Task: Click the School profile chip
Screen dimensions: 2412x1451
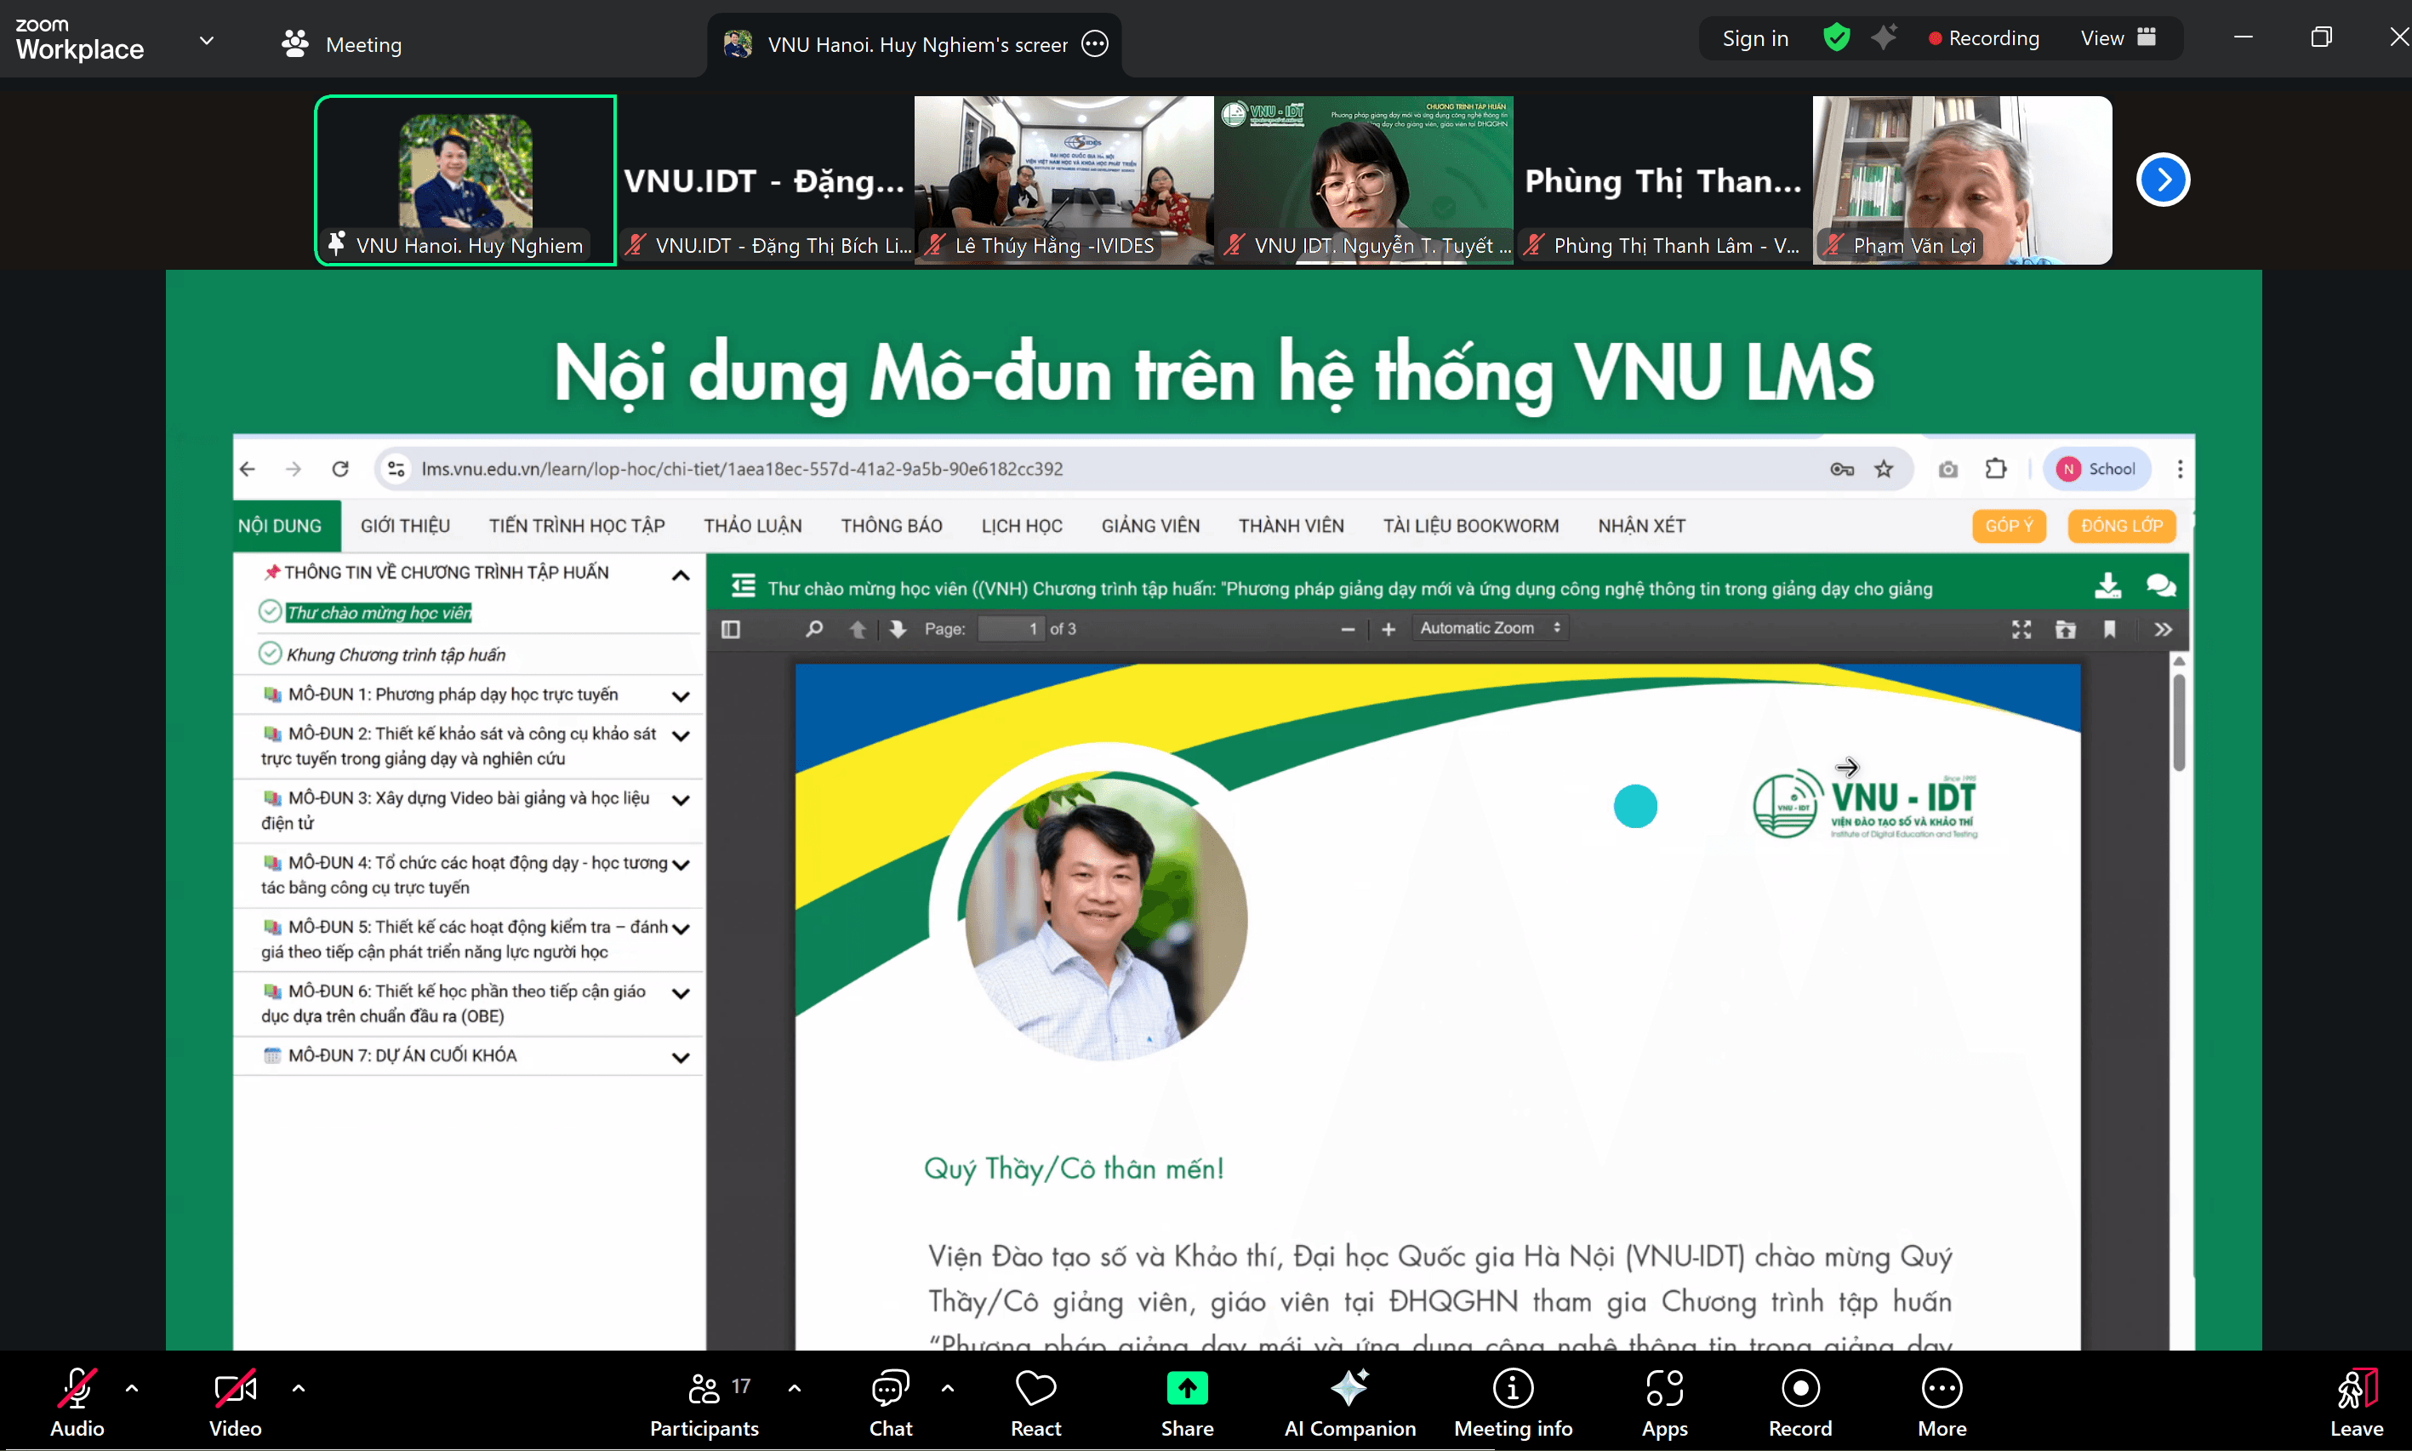Action: coord(2096,468)
